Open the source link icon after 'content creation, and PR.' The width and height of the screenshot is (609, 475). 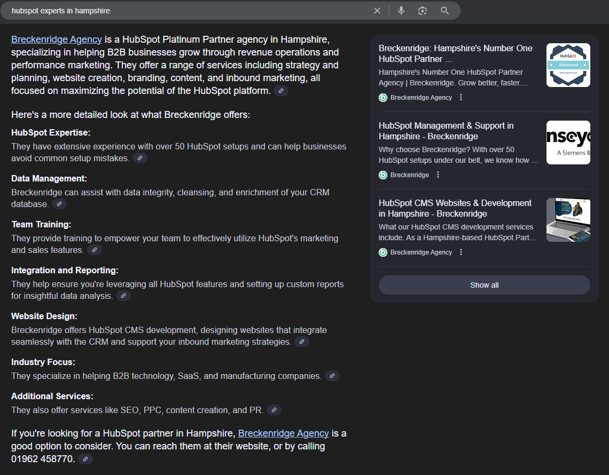coord(274,410)
